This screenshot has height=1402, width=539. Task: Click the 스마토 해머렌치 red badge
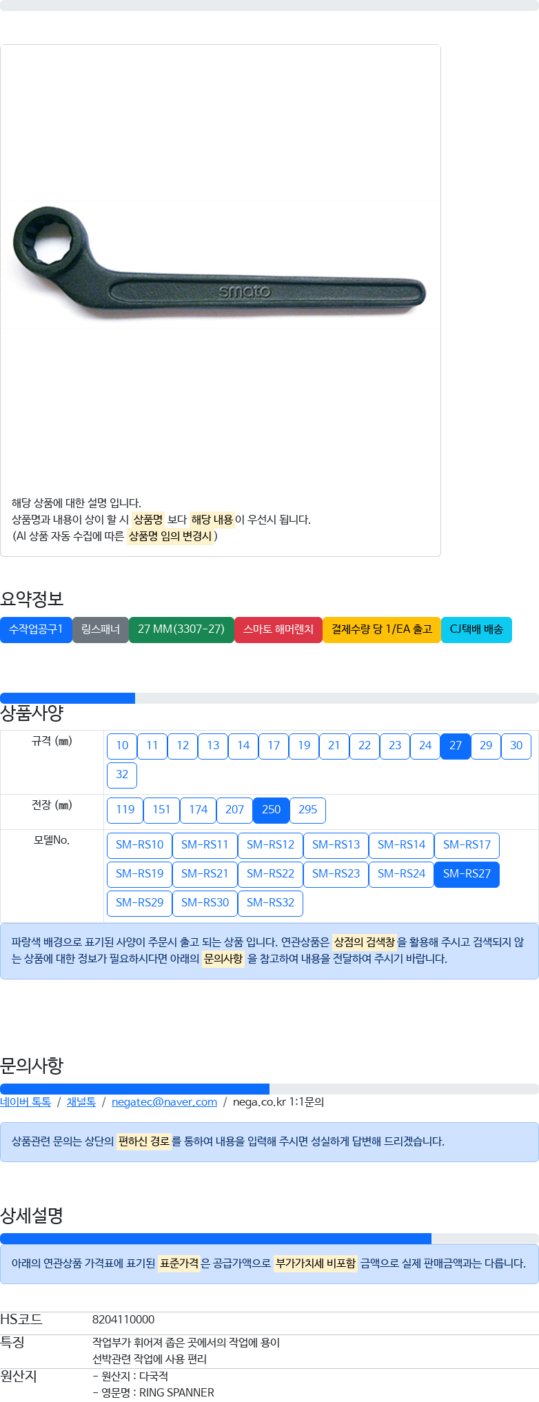click(278, 630)
